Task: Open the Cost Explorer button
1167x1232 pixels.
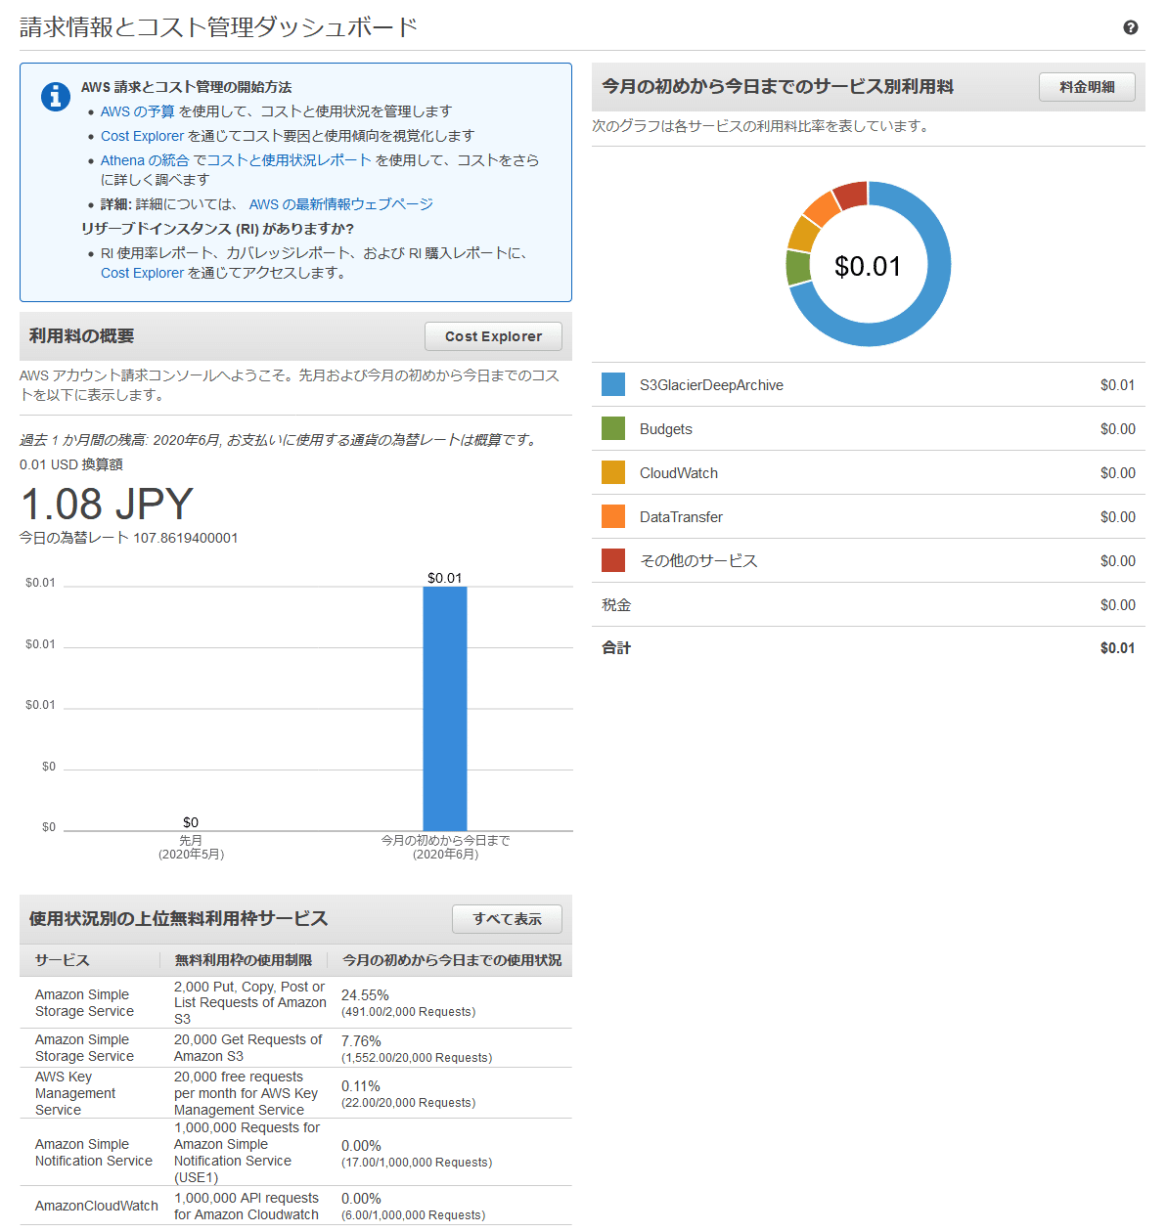Action: (493, 336)
